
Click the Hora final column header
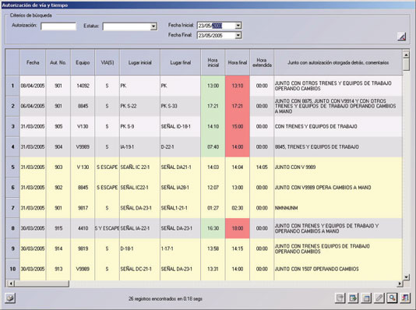click(x=238, y=62)
